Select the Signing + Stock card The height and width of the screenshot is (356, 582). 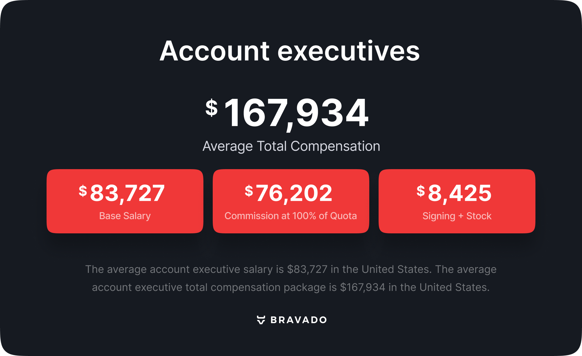point(457,201)
